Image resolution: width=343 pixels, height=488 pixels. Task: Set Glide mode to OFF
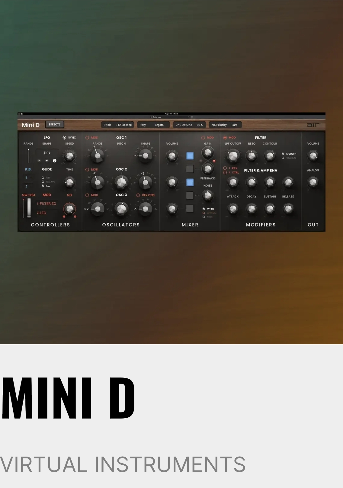pos(43,178)
